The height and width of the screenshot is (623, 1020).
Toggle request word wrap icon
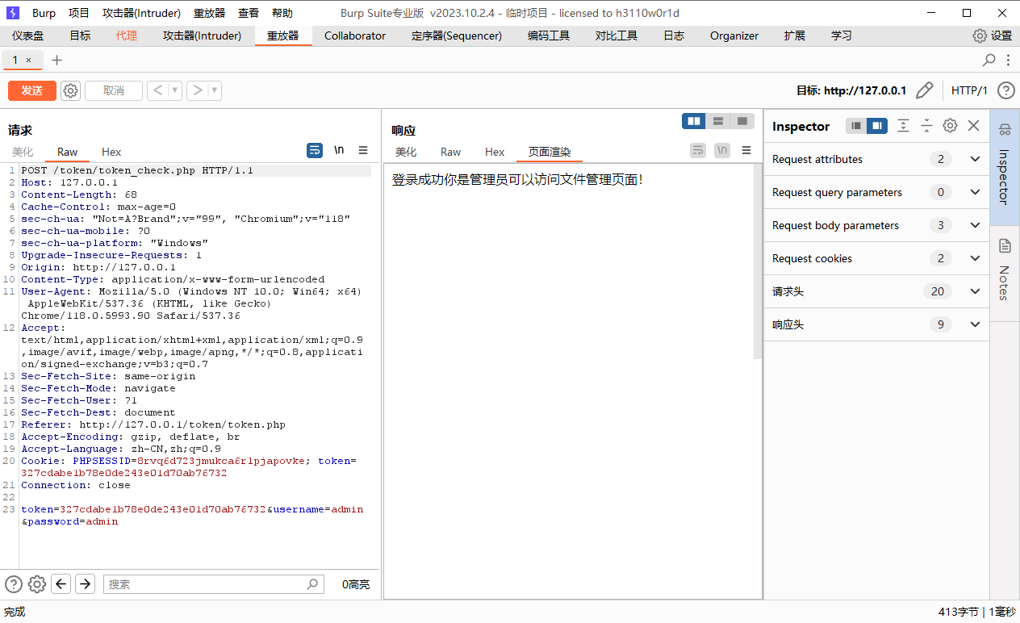tap(315, 150)
